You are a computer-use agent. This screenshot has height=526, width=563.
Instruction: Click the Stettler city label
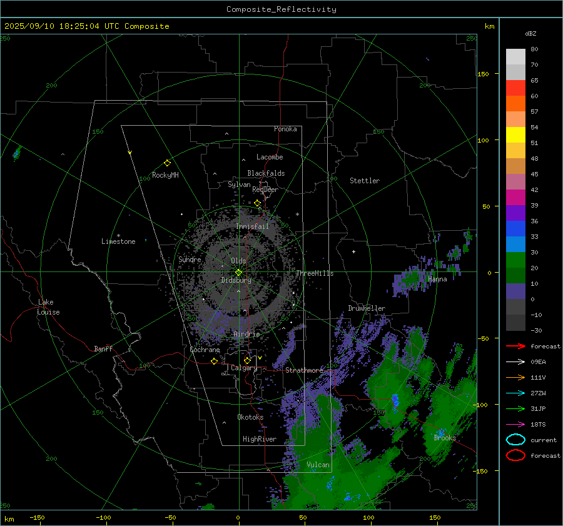click(365, 181)
